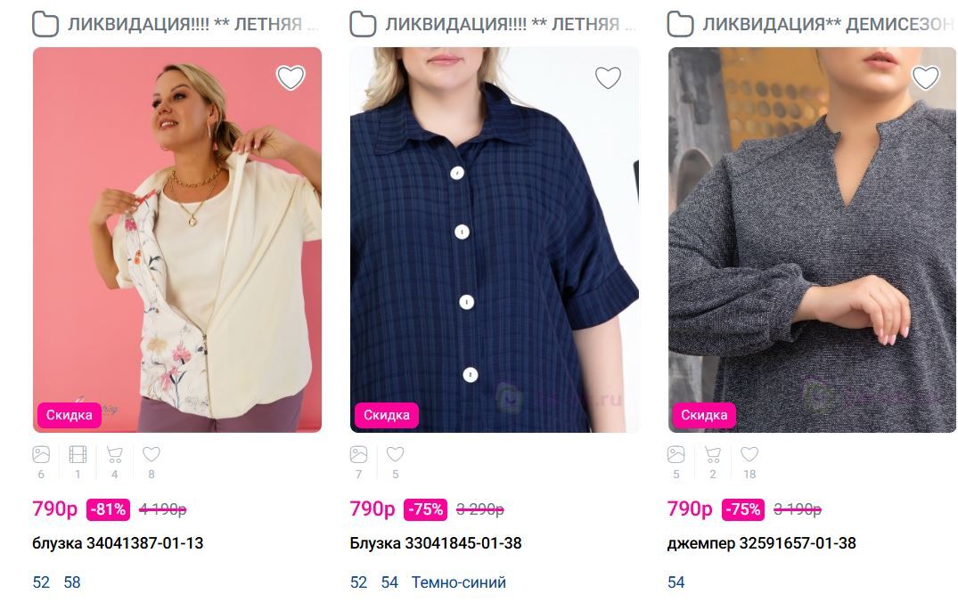Toggle heart on navy checked blouse photo
This screenshot has width=958, height=602.
pos(608,78)
